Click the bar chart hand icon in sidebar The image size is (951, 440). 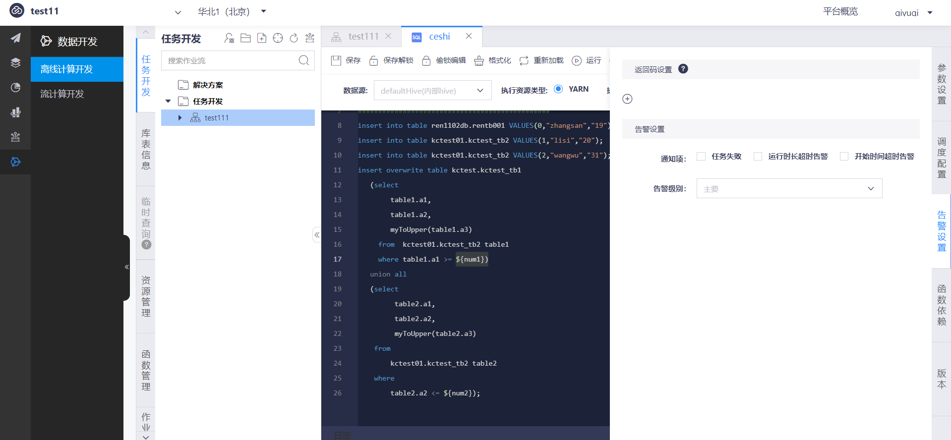point(15,112)
